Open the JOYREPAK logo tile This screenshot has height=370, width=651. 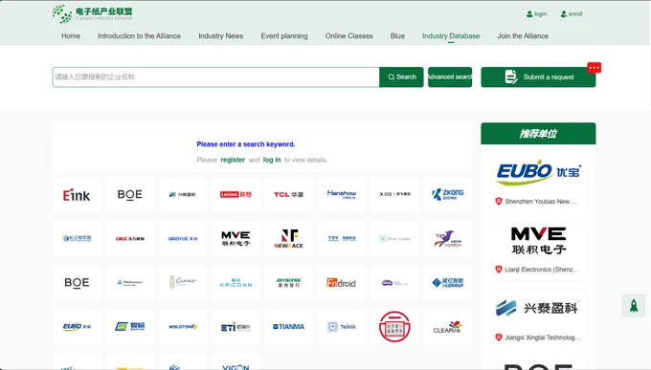click(x=288, y=282)
